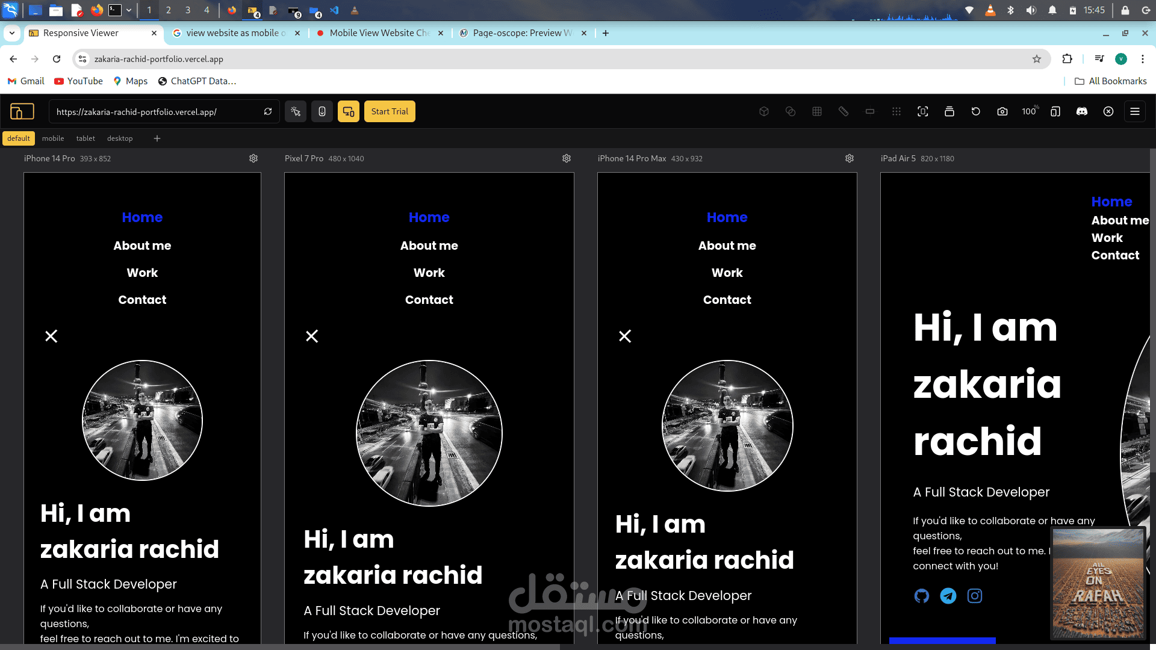Click About me link in Pixel 7 Pro
Viewport: 1156px width, 650px height.
(429, 246)
